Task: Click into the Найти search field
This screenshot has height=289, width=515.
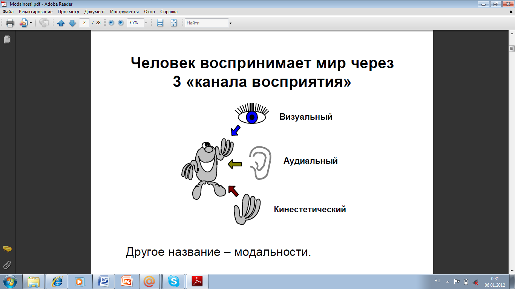Action: [x=207, y=23]
